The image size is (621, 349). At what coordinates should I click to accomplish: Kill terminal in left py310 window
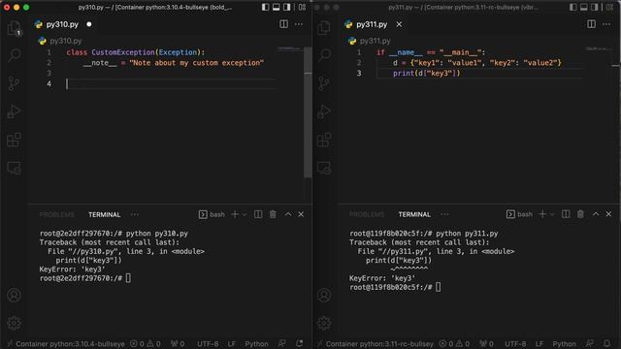(x=273, y=214)
